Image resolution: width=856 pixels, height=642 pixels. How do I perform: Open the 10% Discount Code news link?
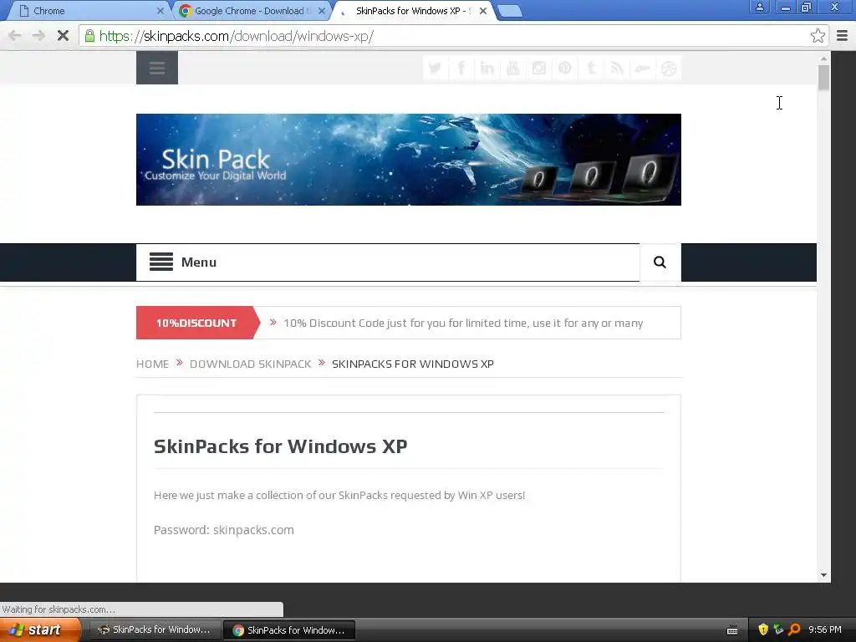463,324
